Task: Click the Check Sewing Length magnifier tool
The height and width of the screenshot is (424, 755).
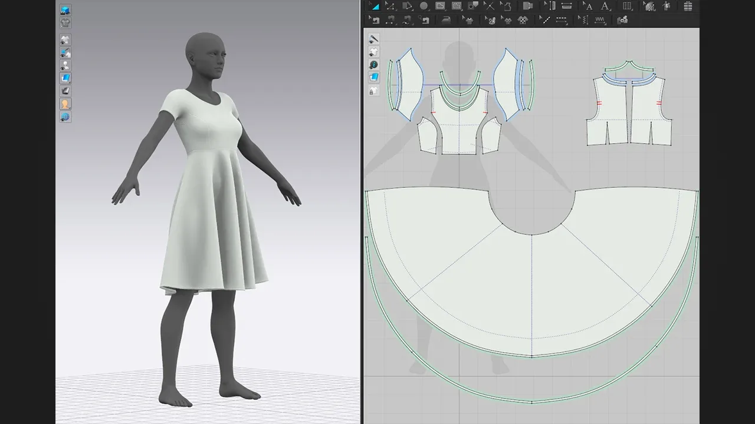Action: pyautogui.click(x=424, y=20)
